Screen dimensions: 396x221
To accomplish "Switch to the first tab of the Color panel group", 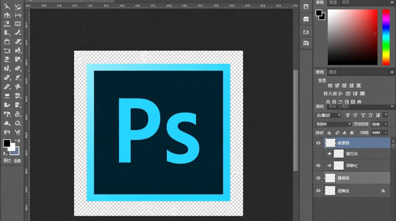I will [320, 2].
